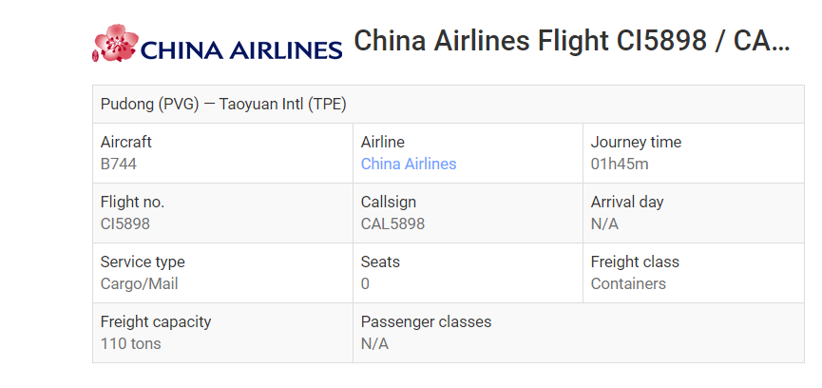Click the Aircraft B744 cell
This screenshot has width=822, height=388.
222,153
